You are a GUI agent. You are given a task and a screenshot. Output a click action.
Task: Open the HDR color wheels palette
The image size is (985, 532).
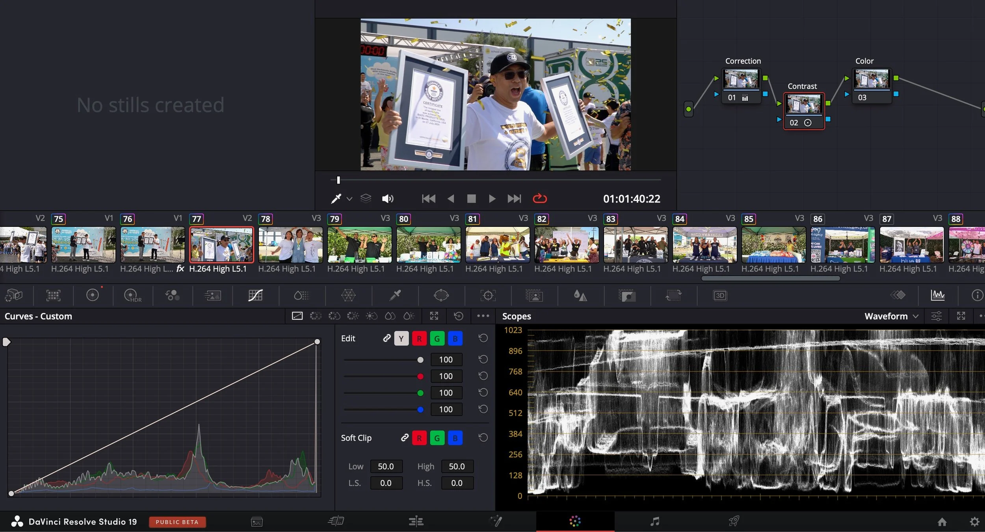(132, 295)
